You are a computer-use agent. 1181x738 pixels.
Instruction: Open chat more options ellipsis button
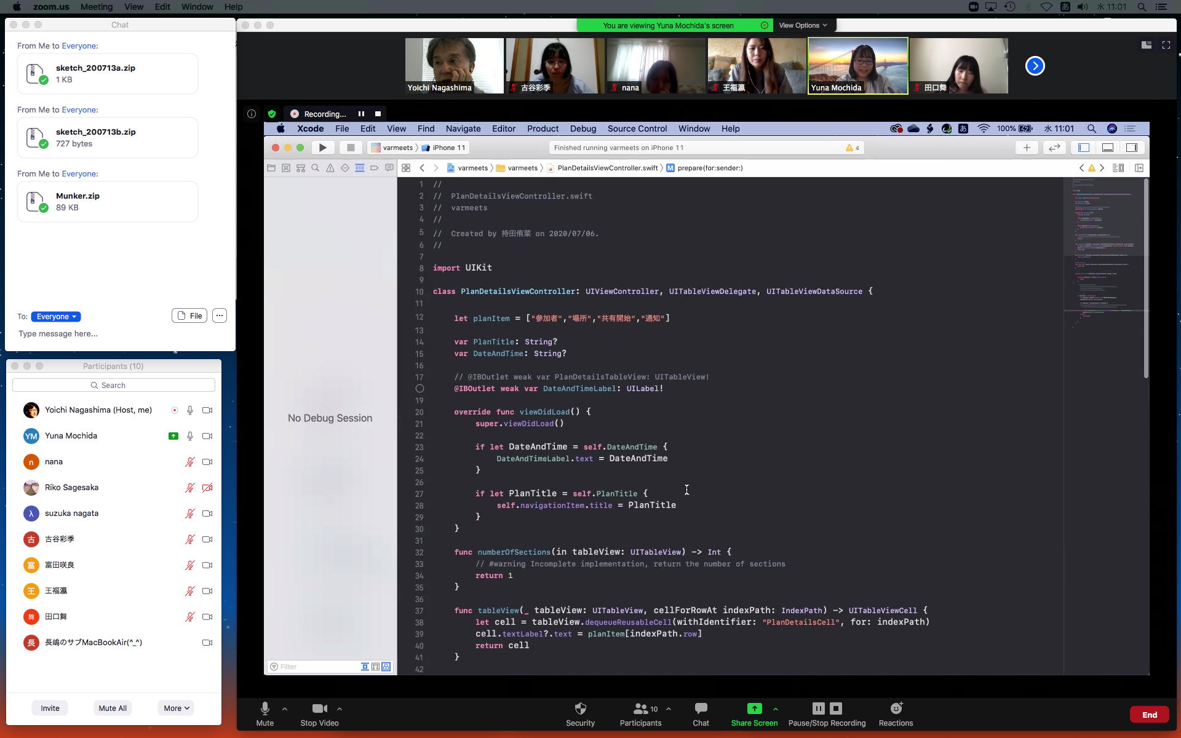pos(220,315)
